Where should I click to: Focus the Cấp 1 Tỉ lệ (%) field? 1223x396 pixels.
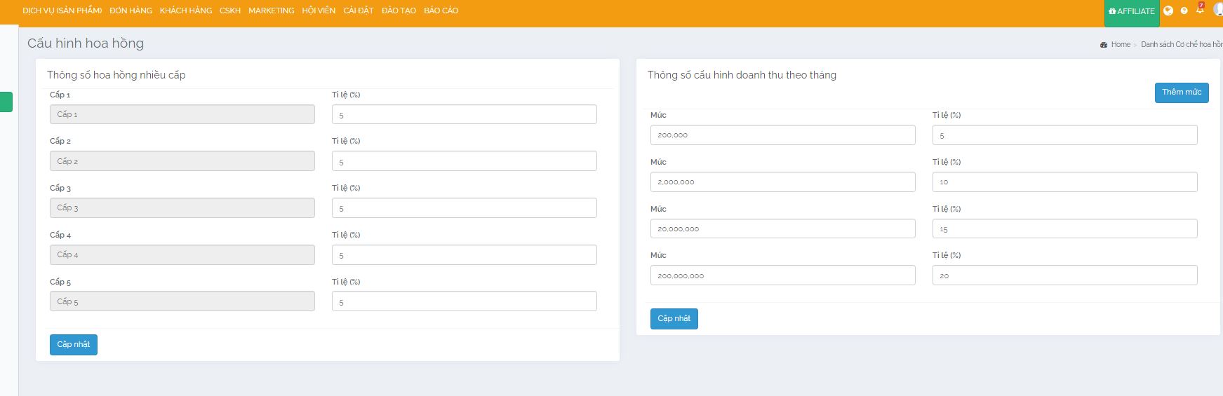pos(464,115)
